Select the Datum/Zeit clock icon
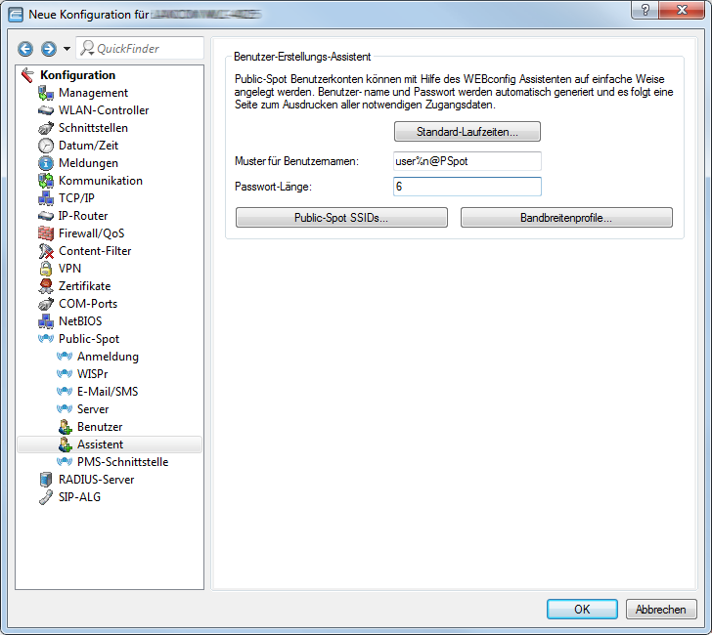Image resolution: width=712 pixels, height=635 pixels. tap(46, 146)
